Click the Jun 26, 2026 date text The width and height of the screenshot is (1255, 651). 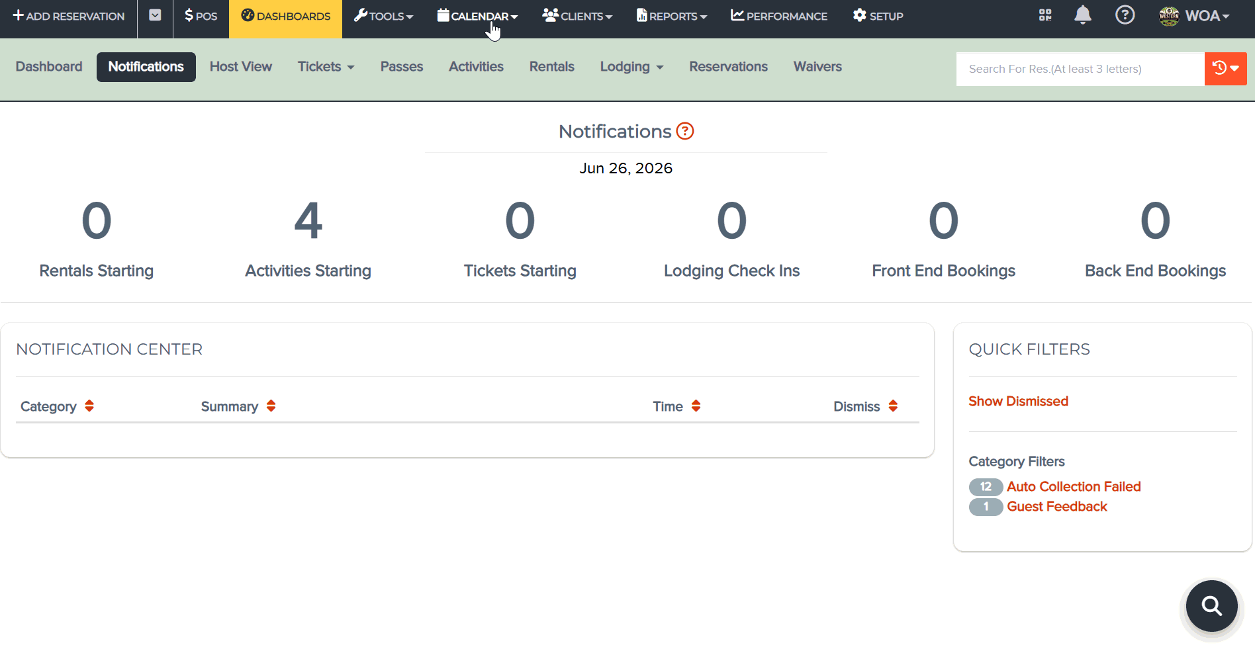tap(626, 168)
